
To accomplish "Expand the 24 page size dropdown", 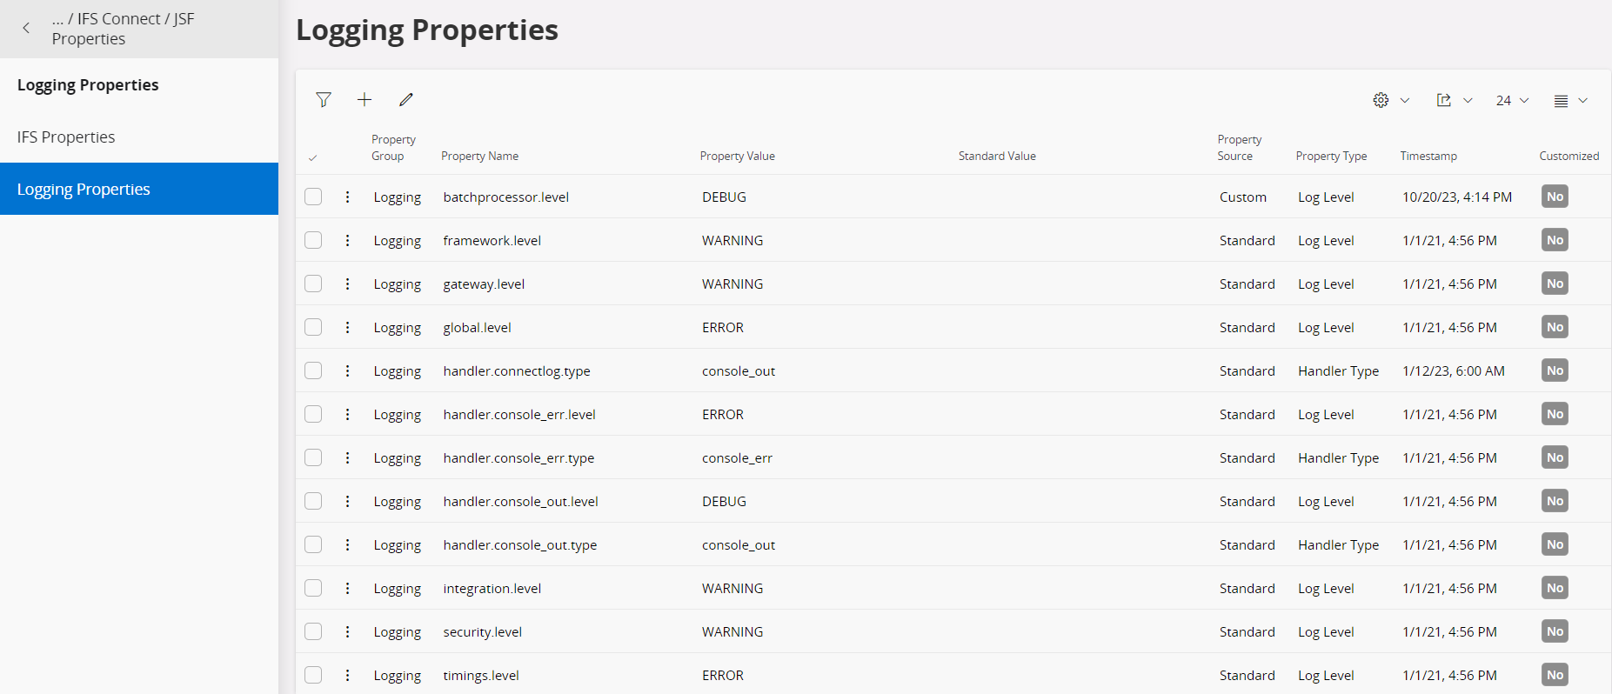I will point(1512,100).
